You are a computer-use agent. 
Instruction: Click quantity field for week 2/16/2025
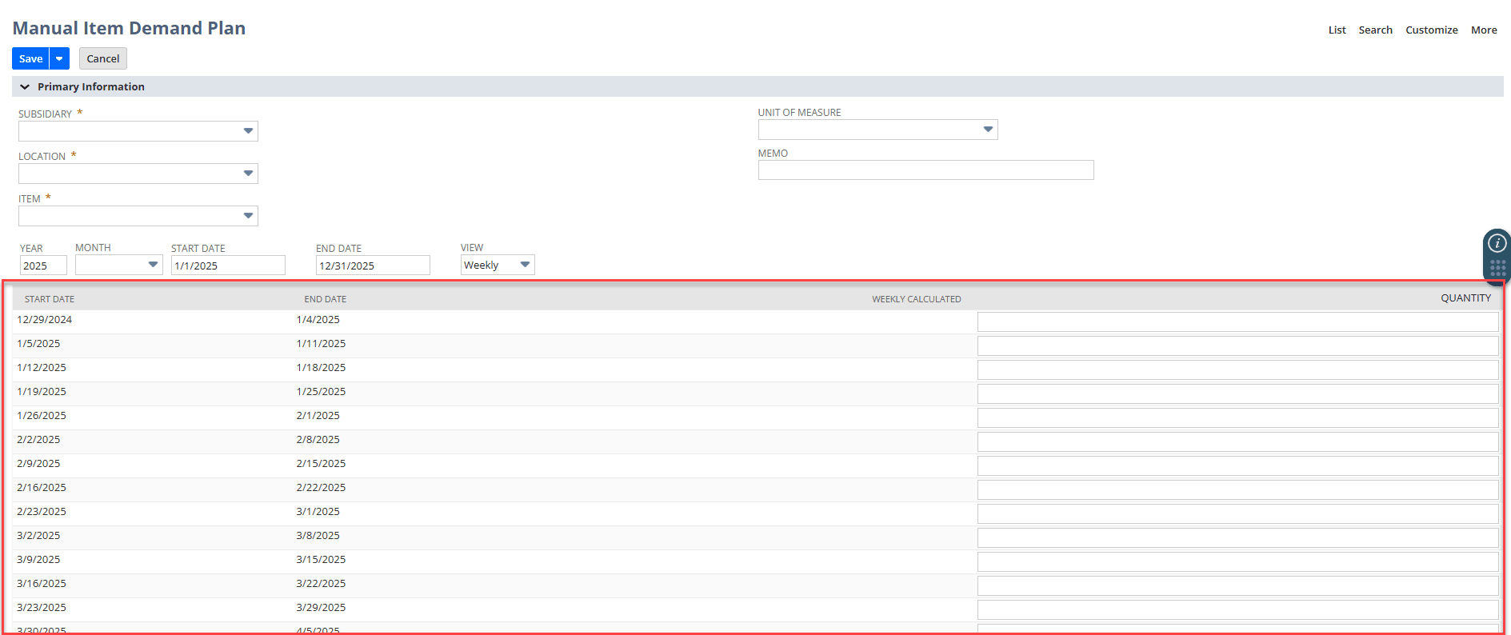[1237, 489]
